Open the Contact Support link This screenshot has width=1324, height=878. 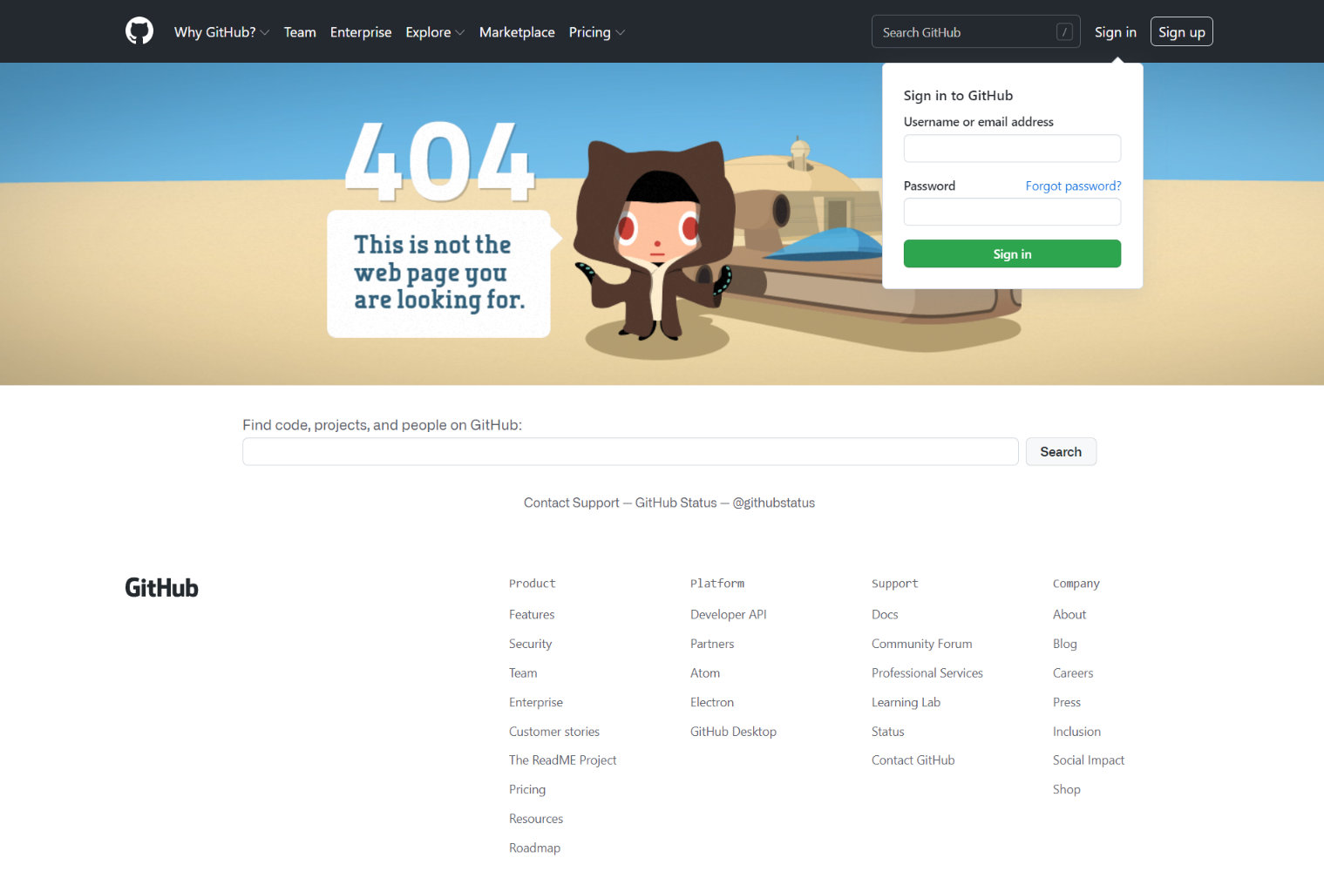(x=572, y=503)
